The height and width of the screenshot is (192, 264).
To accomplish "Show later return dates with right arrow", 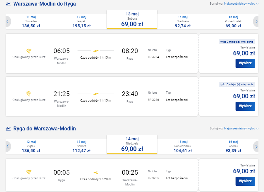I will [x=256, y=146].
